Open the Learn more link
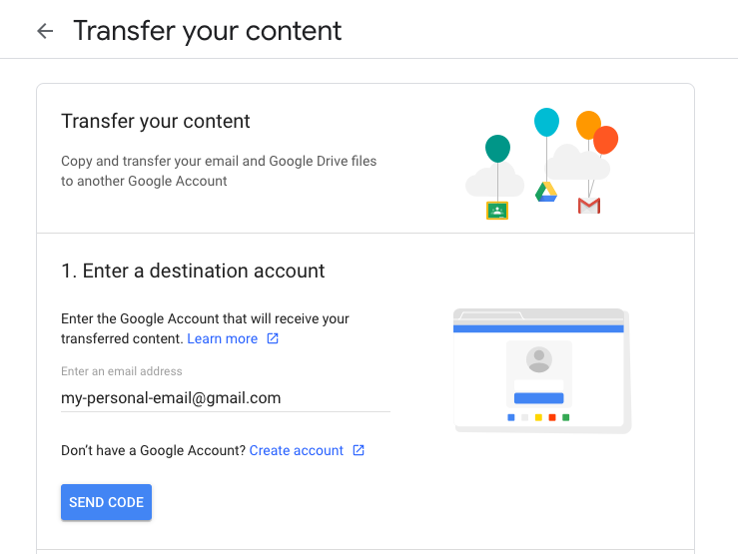Image resolution: width=738 pixels, height=554 pixels. 222,338
